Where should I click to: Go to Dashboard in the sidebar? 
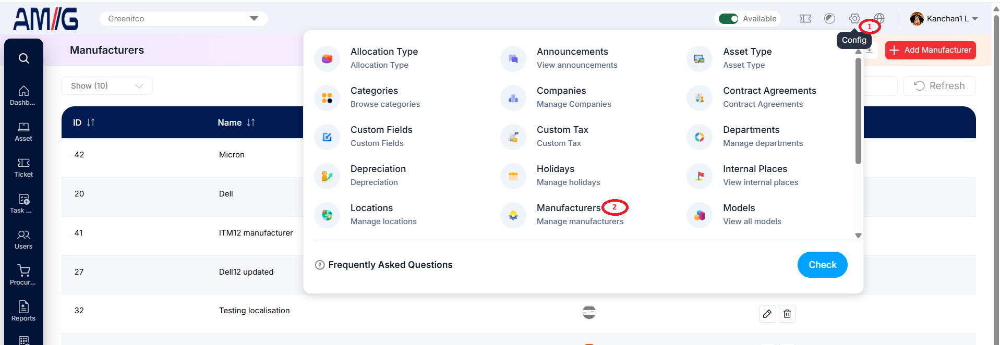tap(23, 96)
